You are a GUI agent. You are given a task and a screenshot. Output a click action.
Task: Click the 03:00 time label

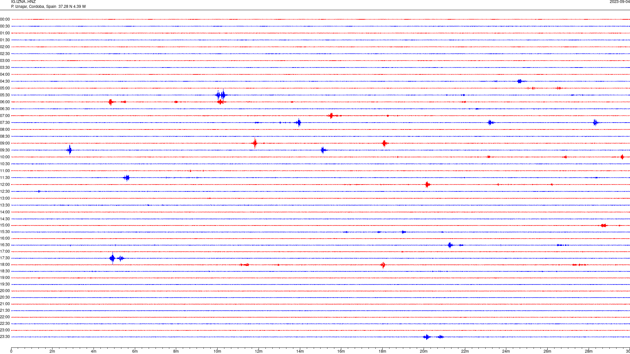click(5, 61)
